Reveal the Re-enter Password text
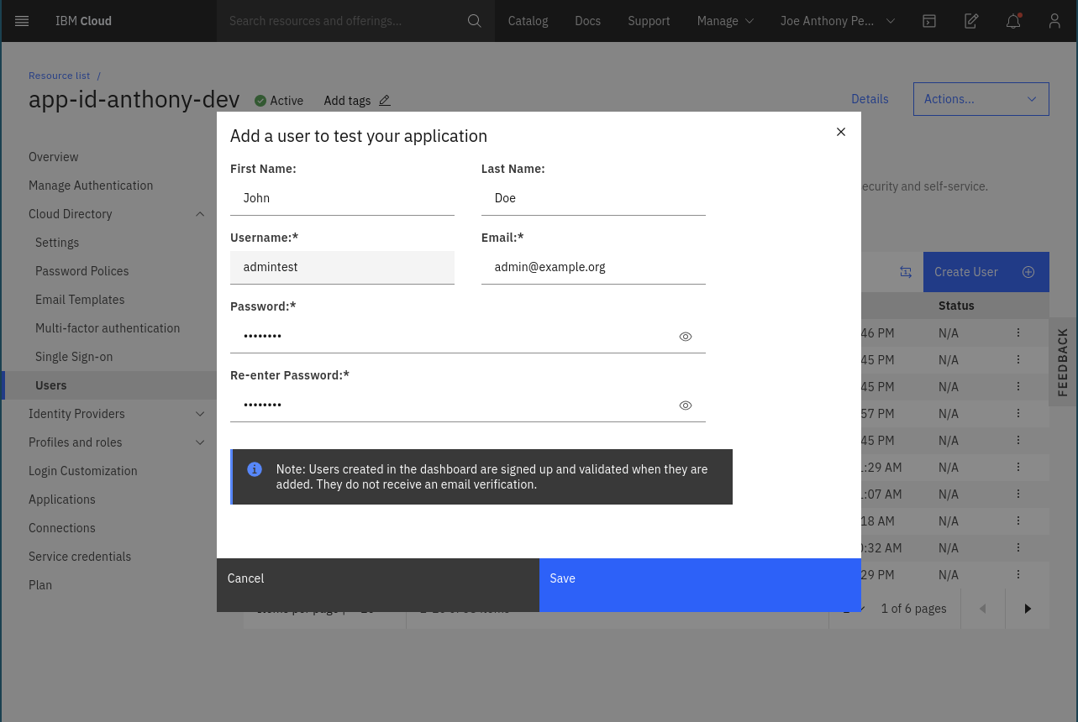This screenshot has height=722, width=1078. [x=686, y=405]
